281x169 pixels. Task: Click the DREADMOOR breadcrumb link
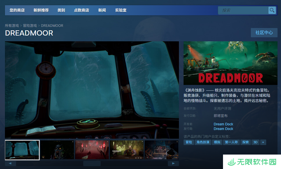click(52, 25)
